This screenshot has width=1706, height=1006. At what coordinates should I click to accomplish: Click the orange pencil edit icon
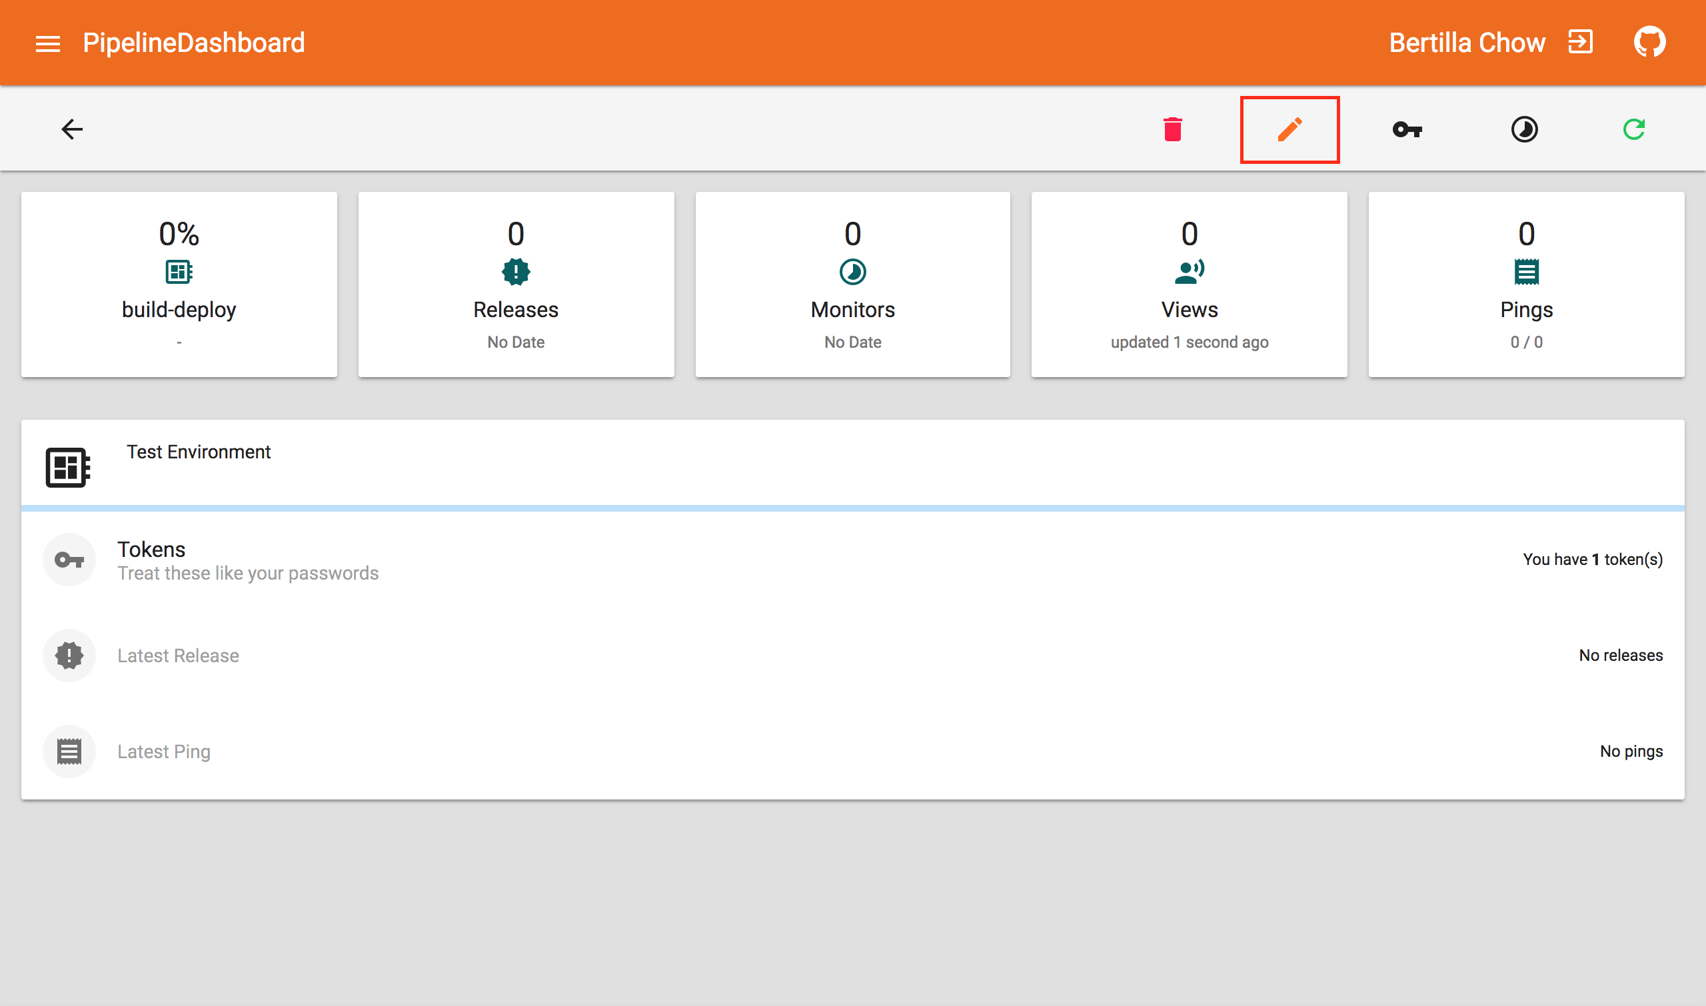click(x=1289, y=129)
